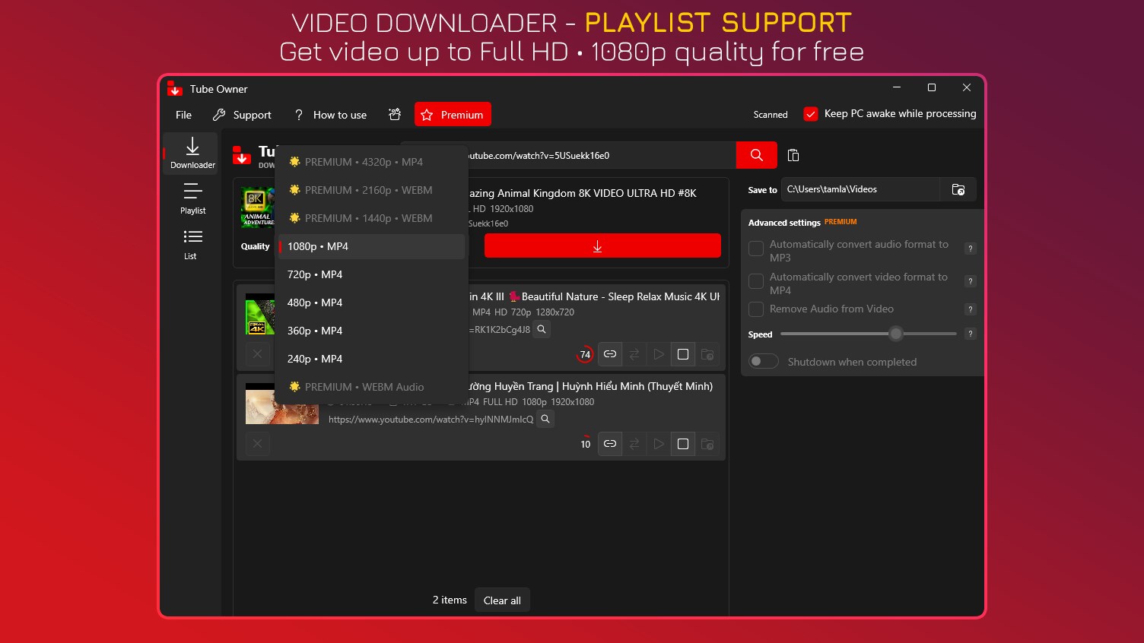Click convert icon on Beautiful Nature item
This screenshot has height=643, width=1144.
tap(634, 354)
